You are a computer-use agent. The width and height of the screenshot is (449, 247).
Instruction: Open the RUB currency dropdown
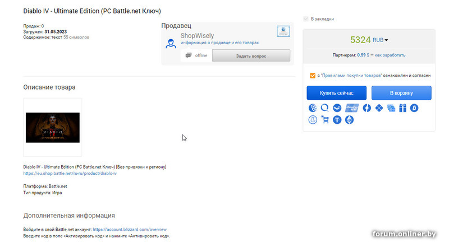pyautogui.click(x=381, y=40)
